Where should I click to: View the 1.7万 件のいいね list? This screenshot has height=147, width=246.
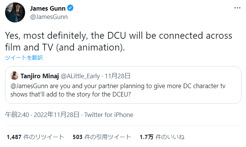[162, 137]
